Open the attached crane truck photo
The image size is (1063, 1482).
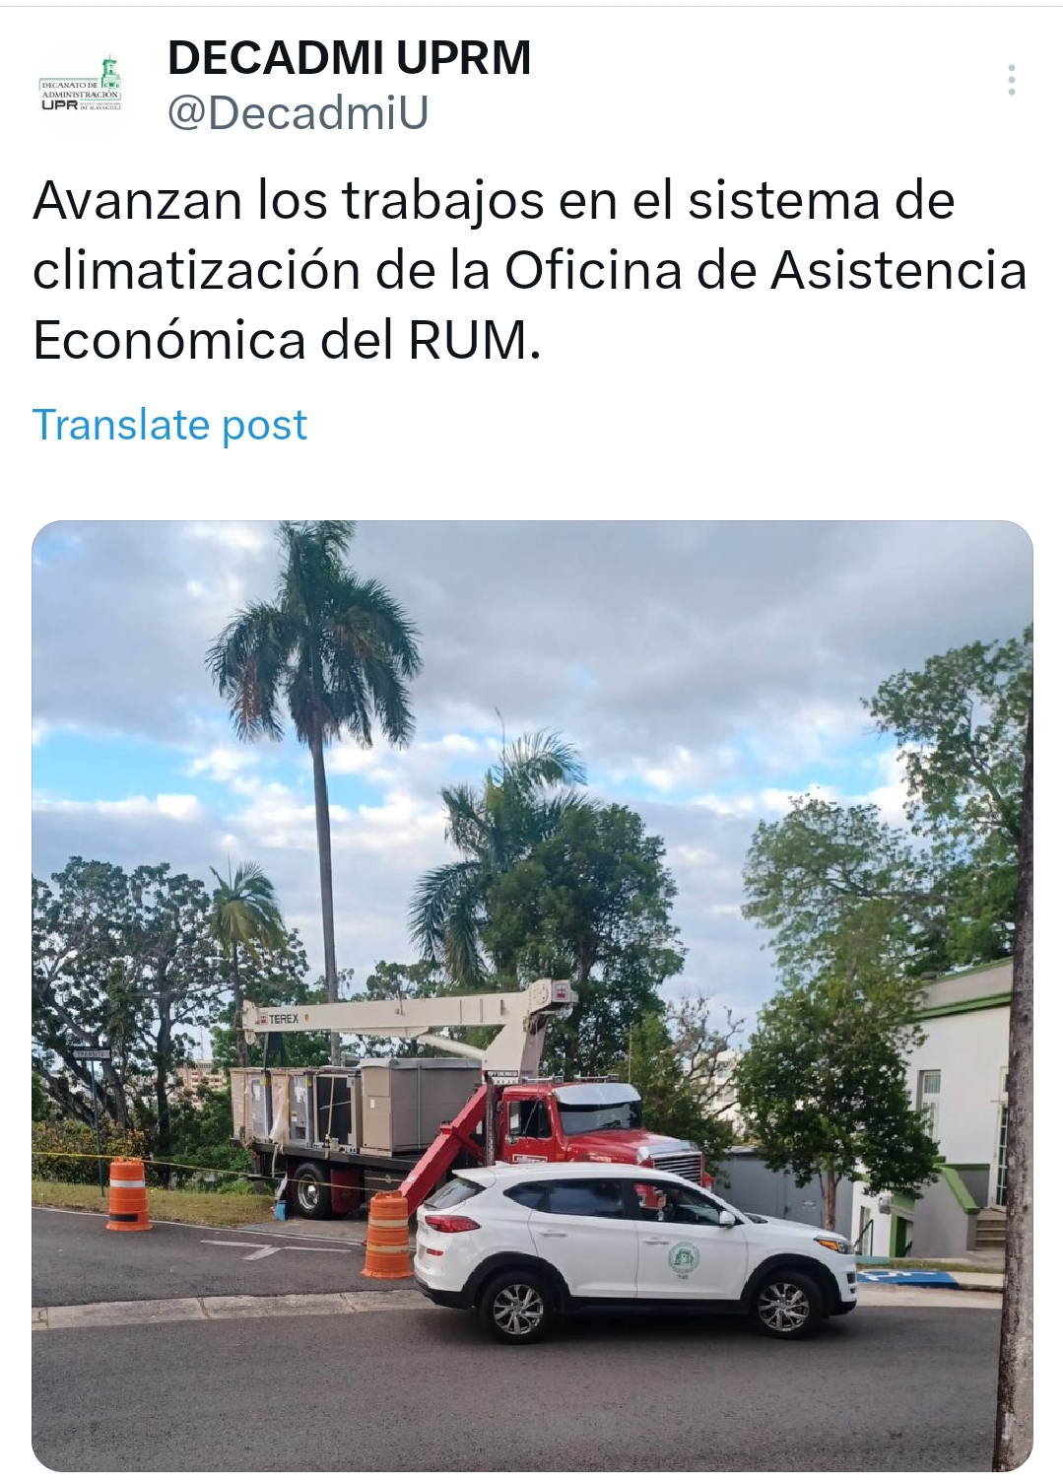click(532, 995)
